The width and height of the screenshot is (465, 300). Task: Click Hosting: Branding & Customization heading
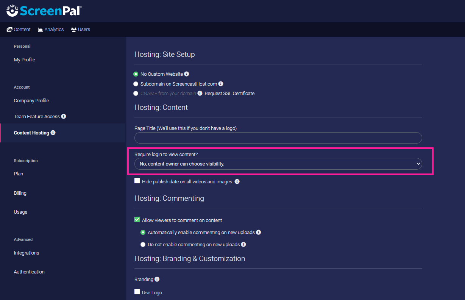[x=190, y=259]
